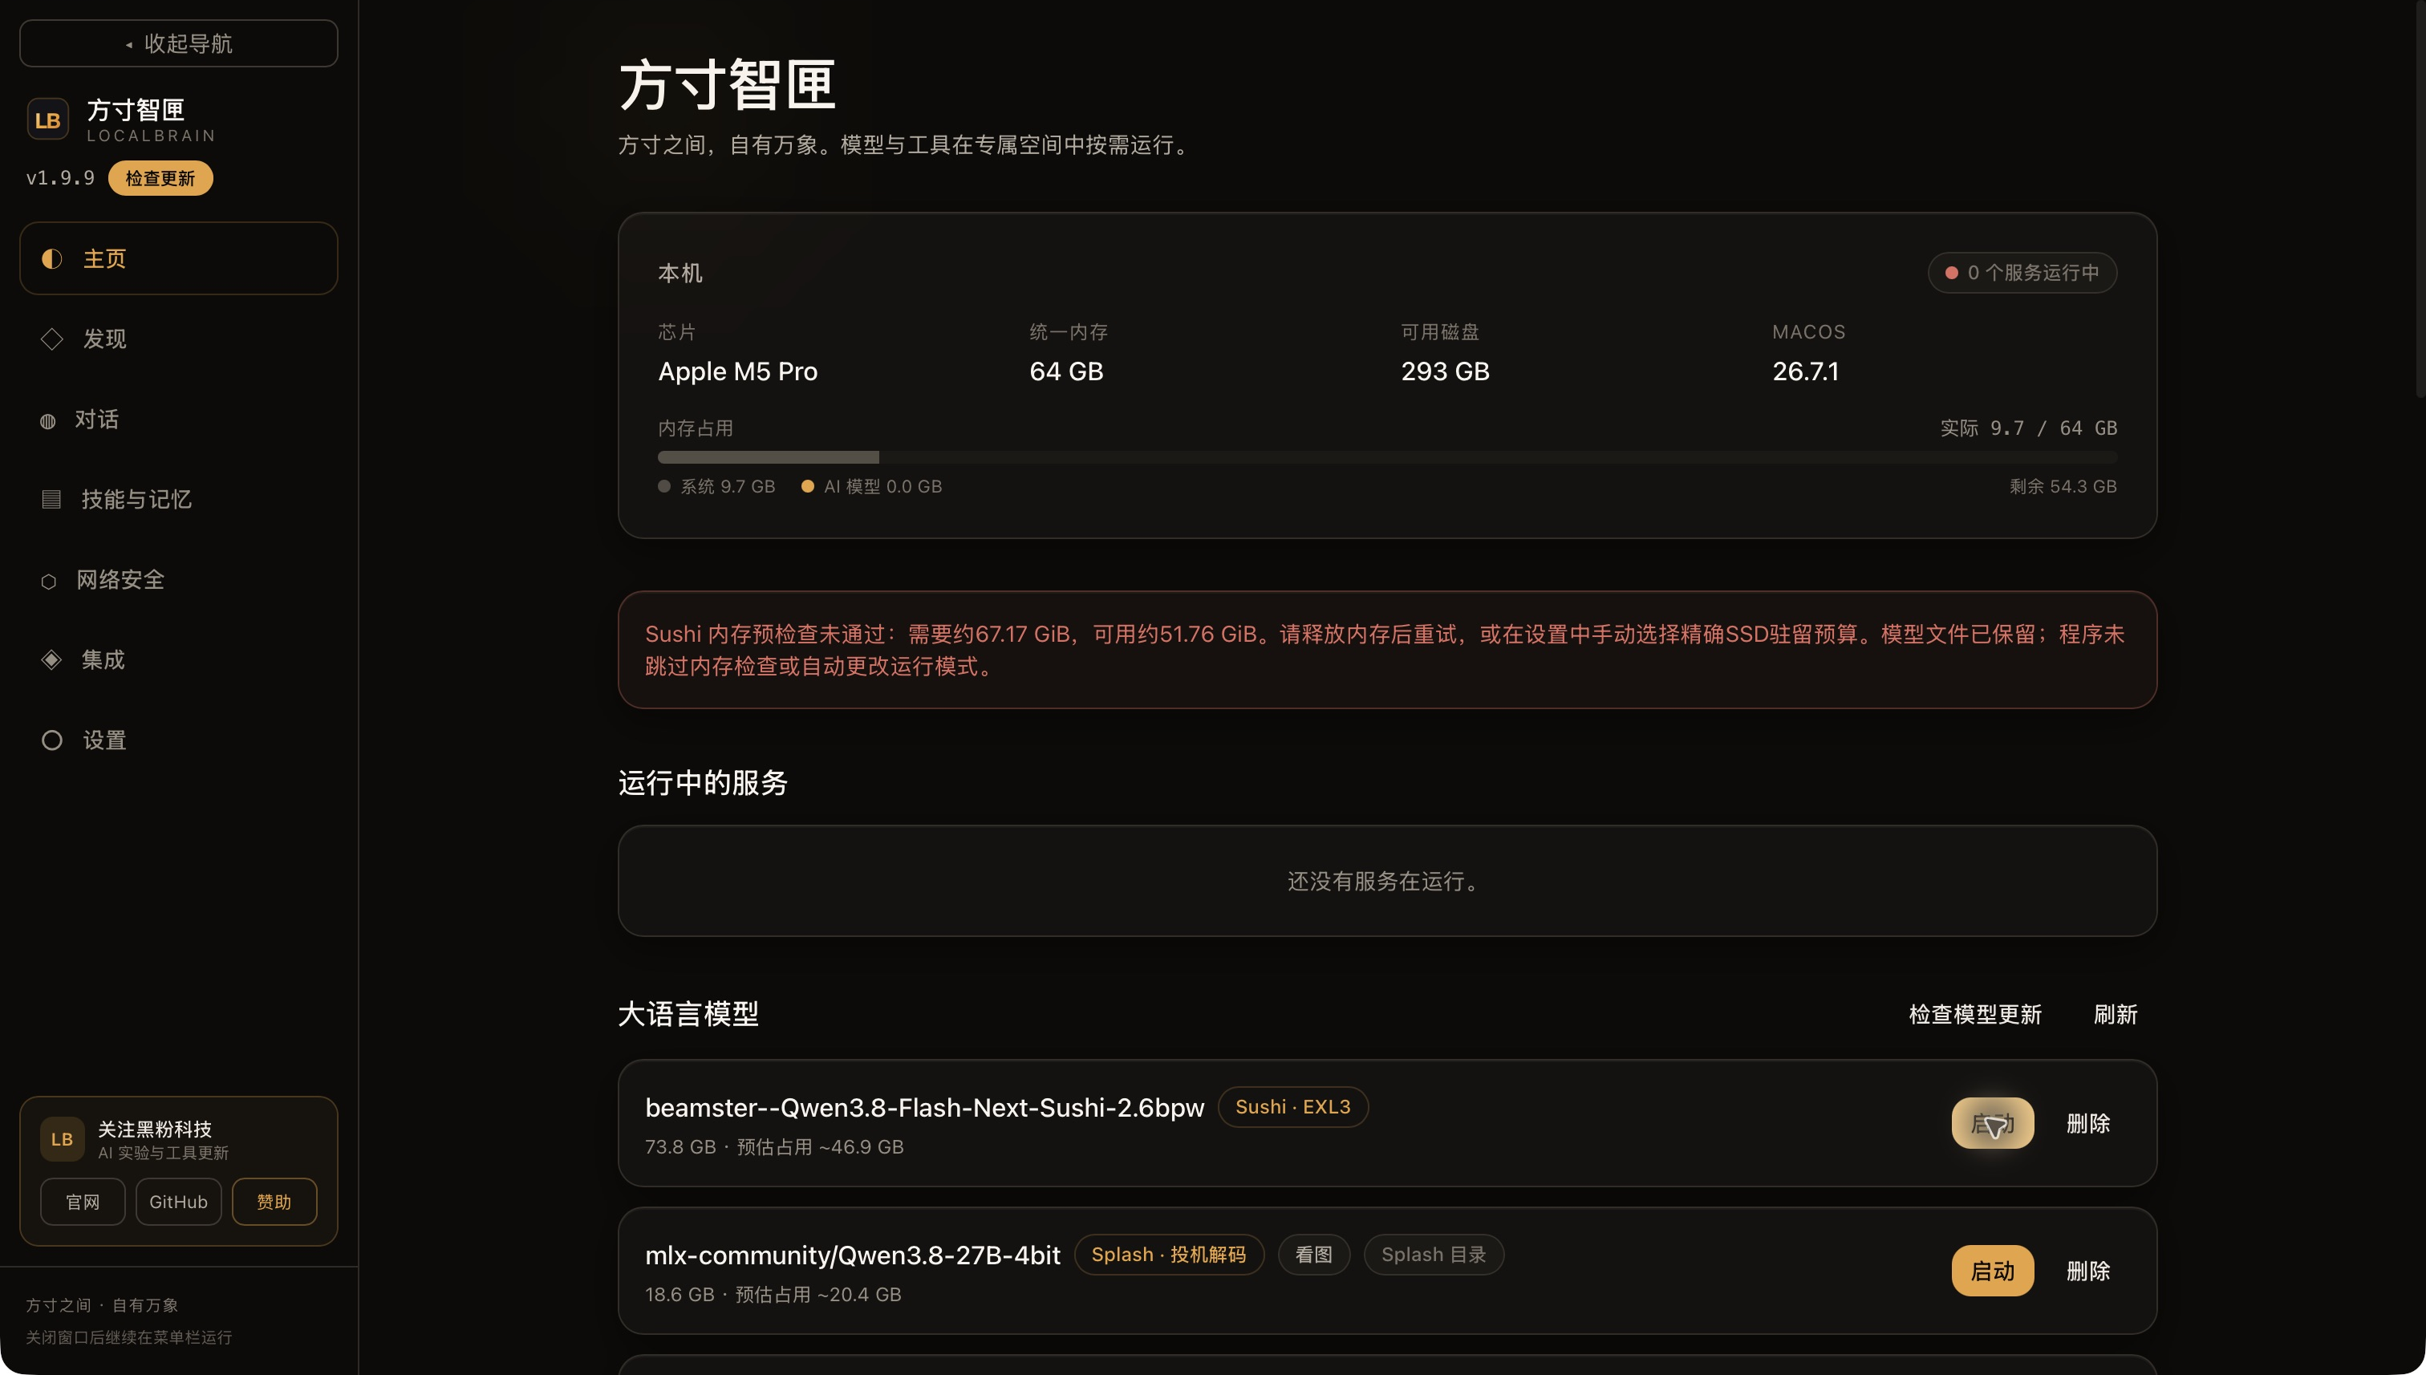Click the 看图 tag

[1313, 1255]
